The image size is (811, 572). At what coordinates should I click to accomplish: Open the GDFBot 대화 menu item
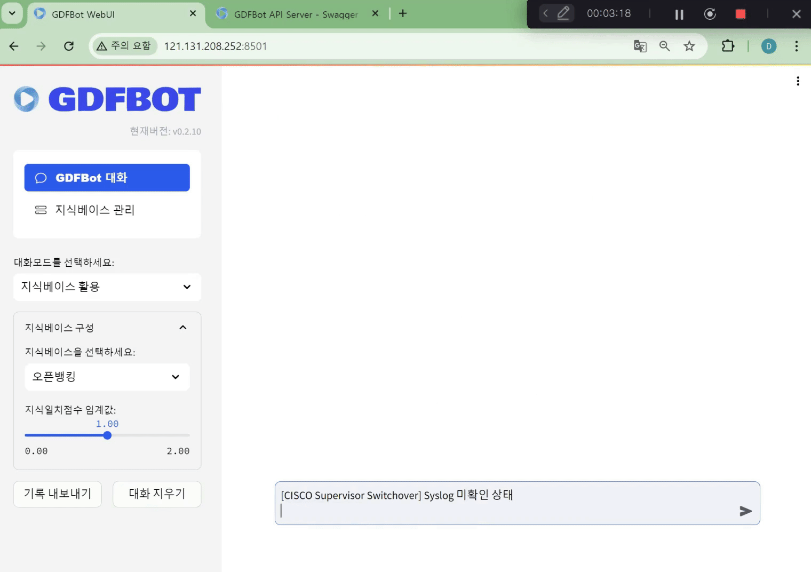(107, 178)
